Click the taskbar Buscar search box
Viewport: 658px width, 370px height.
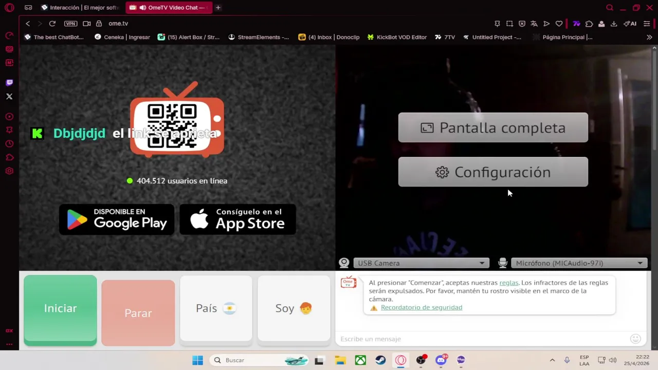[x=260, y=360]
